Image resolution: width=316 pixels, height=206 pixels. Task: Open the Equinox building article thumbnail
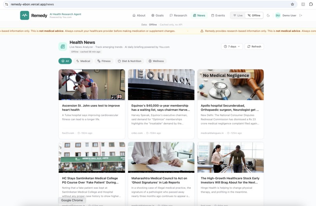click(161, 85)
